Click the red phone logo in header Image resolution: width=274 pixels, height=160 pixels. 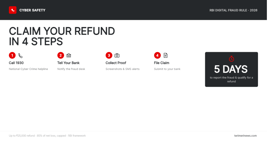point(12,10)
